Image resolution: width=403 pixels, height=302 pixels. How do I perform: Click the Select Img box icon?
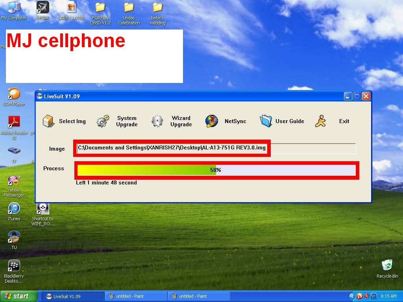(49, 121)
